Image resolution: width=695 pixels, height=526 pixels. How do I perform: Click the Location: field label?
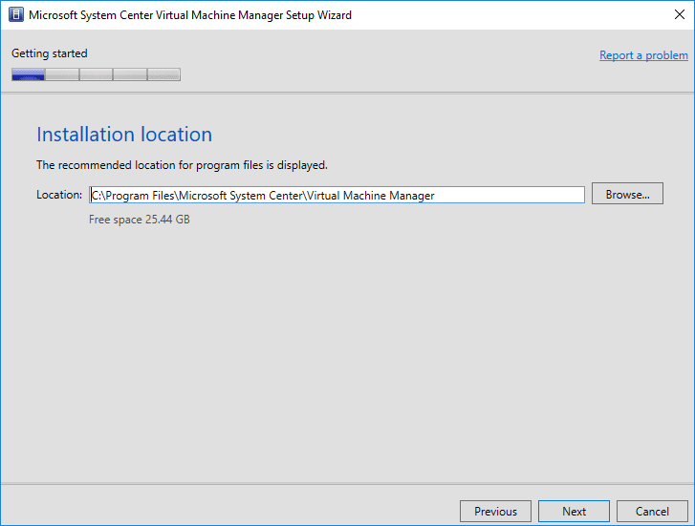[59, 195]
